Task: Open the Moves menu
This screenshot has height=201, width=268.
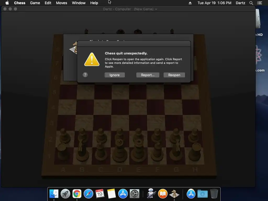Action: [x=62, y=3]
